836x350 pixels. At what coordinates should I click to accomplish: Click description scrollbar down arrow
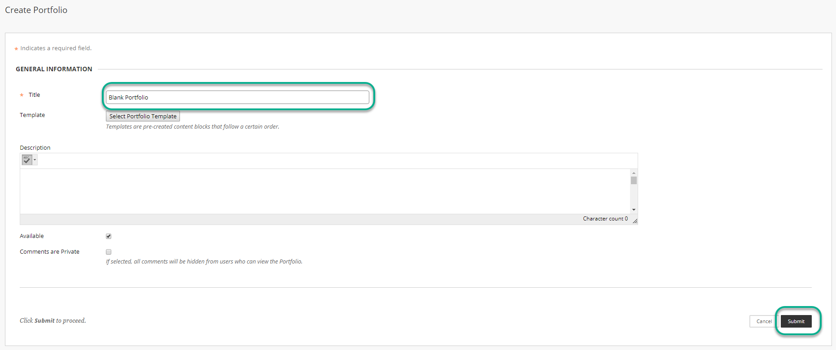click(x=634, y=210)
